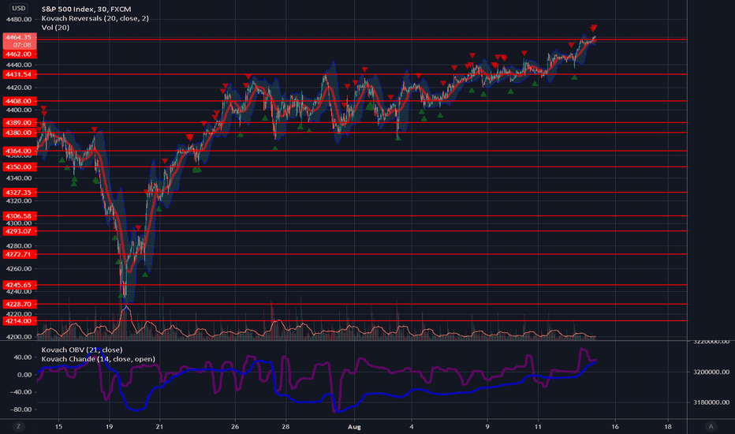Click the 4200.00 price axis value
Viewport: 735px width, 434px height.
(x=19, y=336)
